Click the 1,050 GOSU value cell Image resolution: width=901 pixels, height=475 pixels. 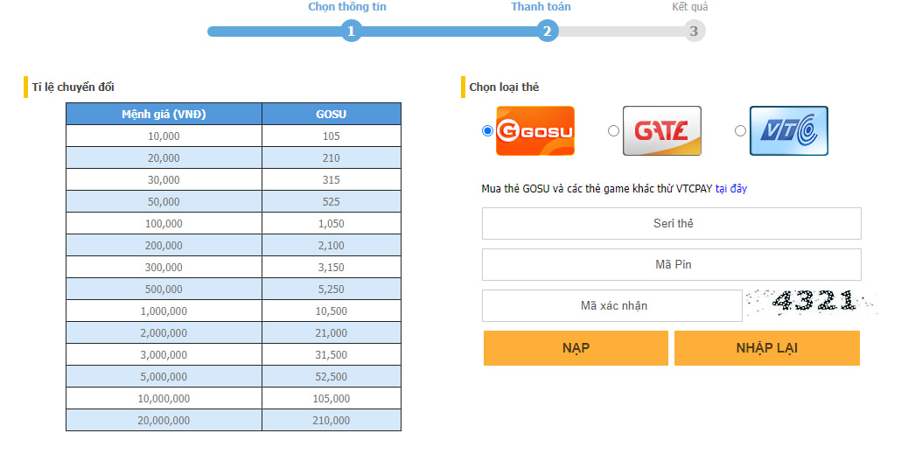[x=332, y=223]
